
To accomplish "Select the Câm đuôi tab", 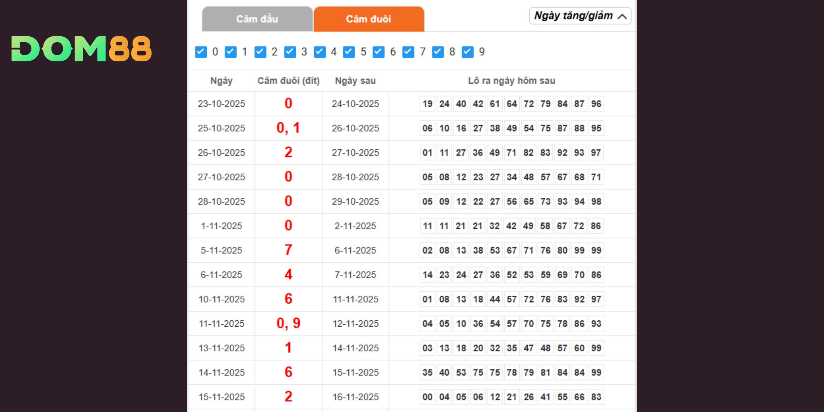I will pyautogui.click(x=368, y=19).
